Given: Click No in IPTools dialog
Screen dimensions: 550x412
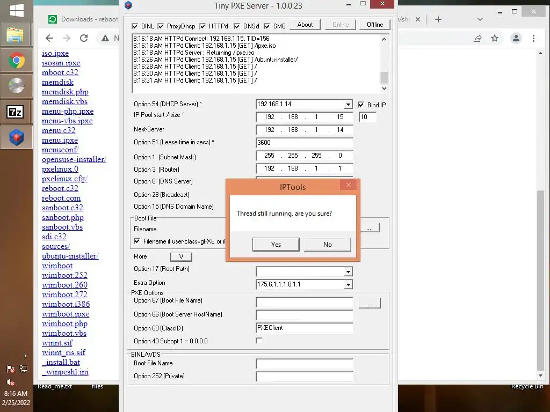Looking at the screenshot, I should pos(327,245).
